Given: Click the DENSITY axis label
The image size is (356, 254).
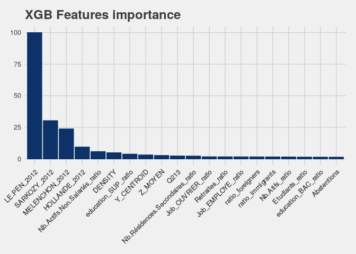Looking at the screenshot, I should click(105, 182).
